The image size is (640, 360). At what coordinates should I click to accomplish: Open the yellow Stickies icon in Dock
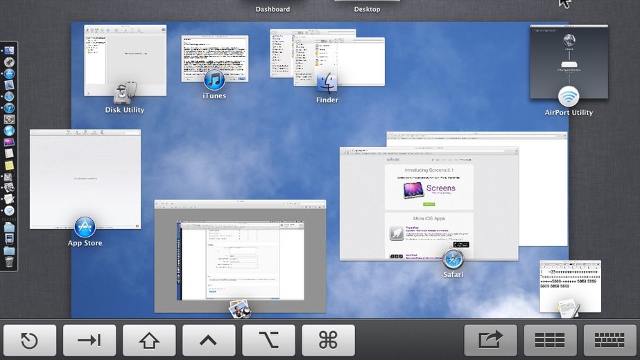9,165
